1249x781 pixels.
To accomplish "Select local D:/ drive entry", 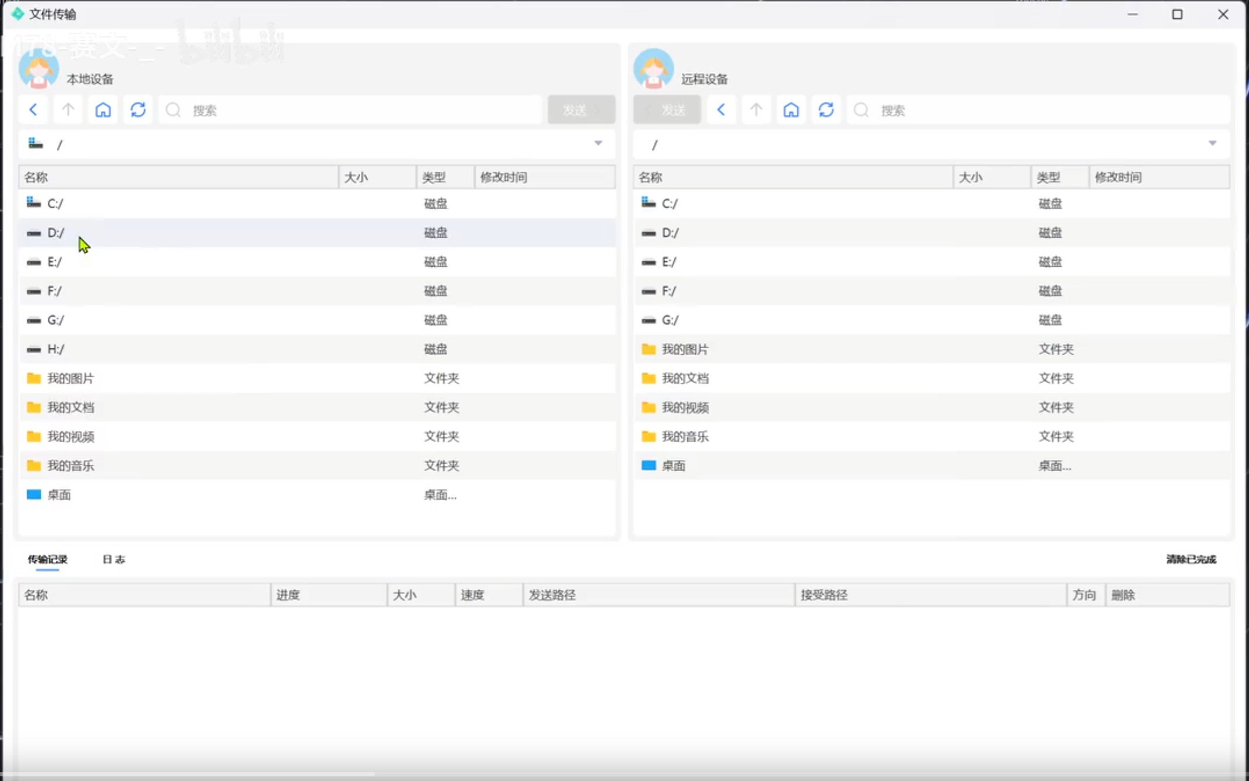I will pos(56,233).
